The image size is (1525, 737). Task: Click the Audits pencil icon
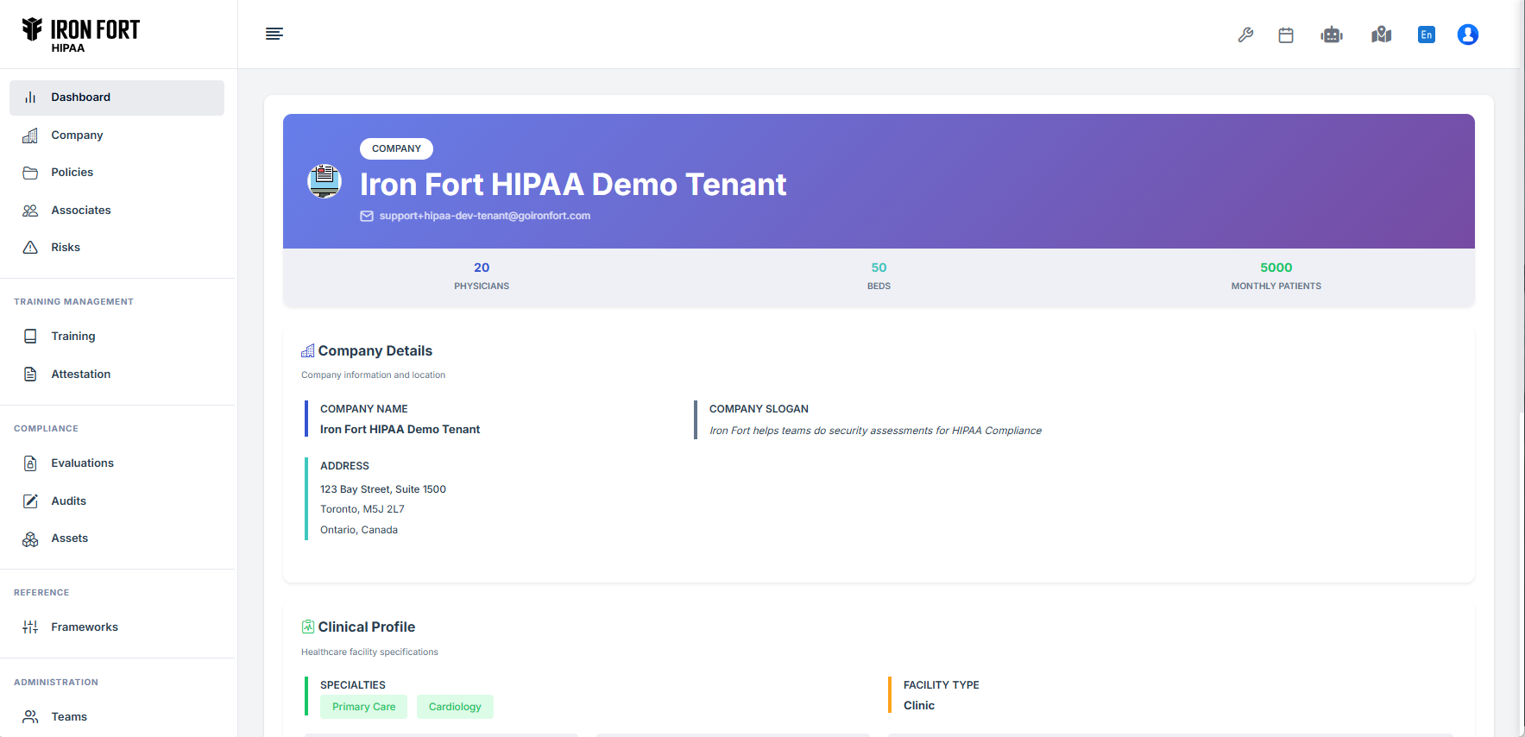(x=30, y=501)
